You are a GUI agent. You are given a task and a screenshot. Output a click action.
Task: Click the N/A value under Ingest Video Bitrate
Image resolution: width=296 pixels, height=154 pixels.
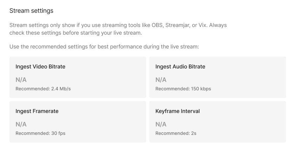(x=21, y=80)
